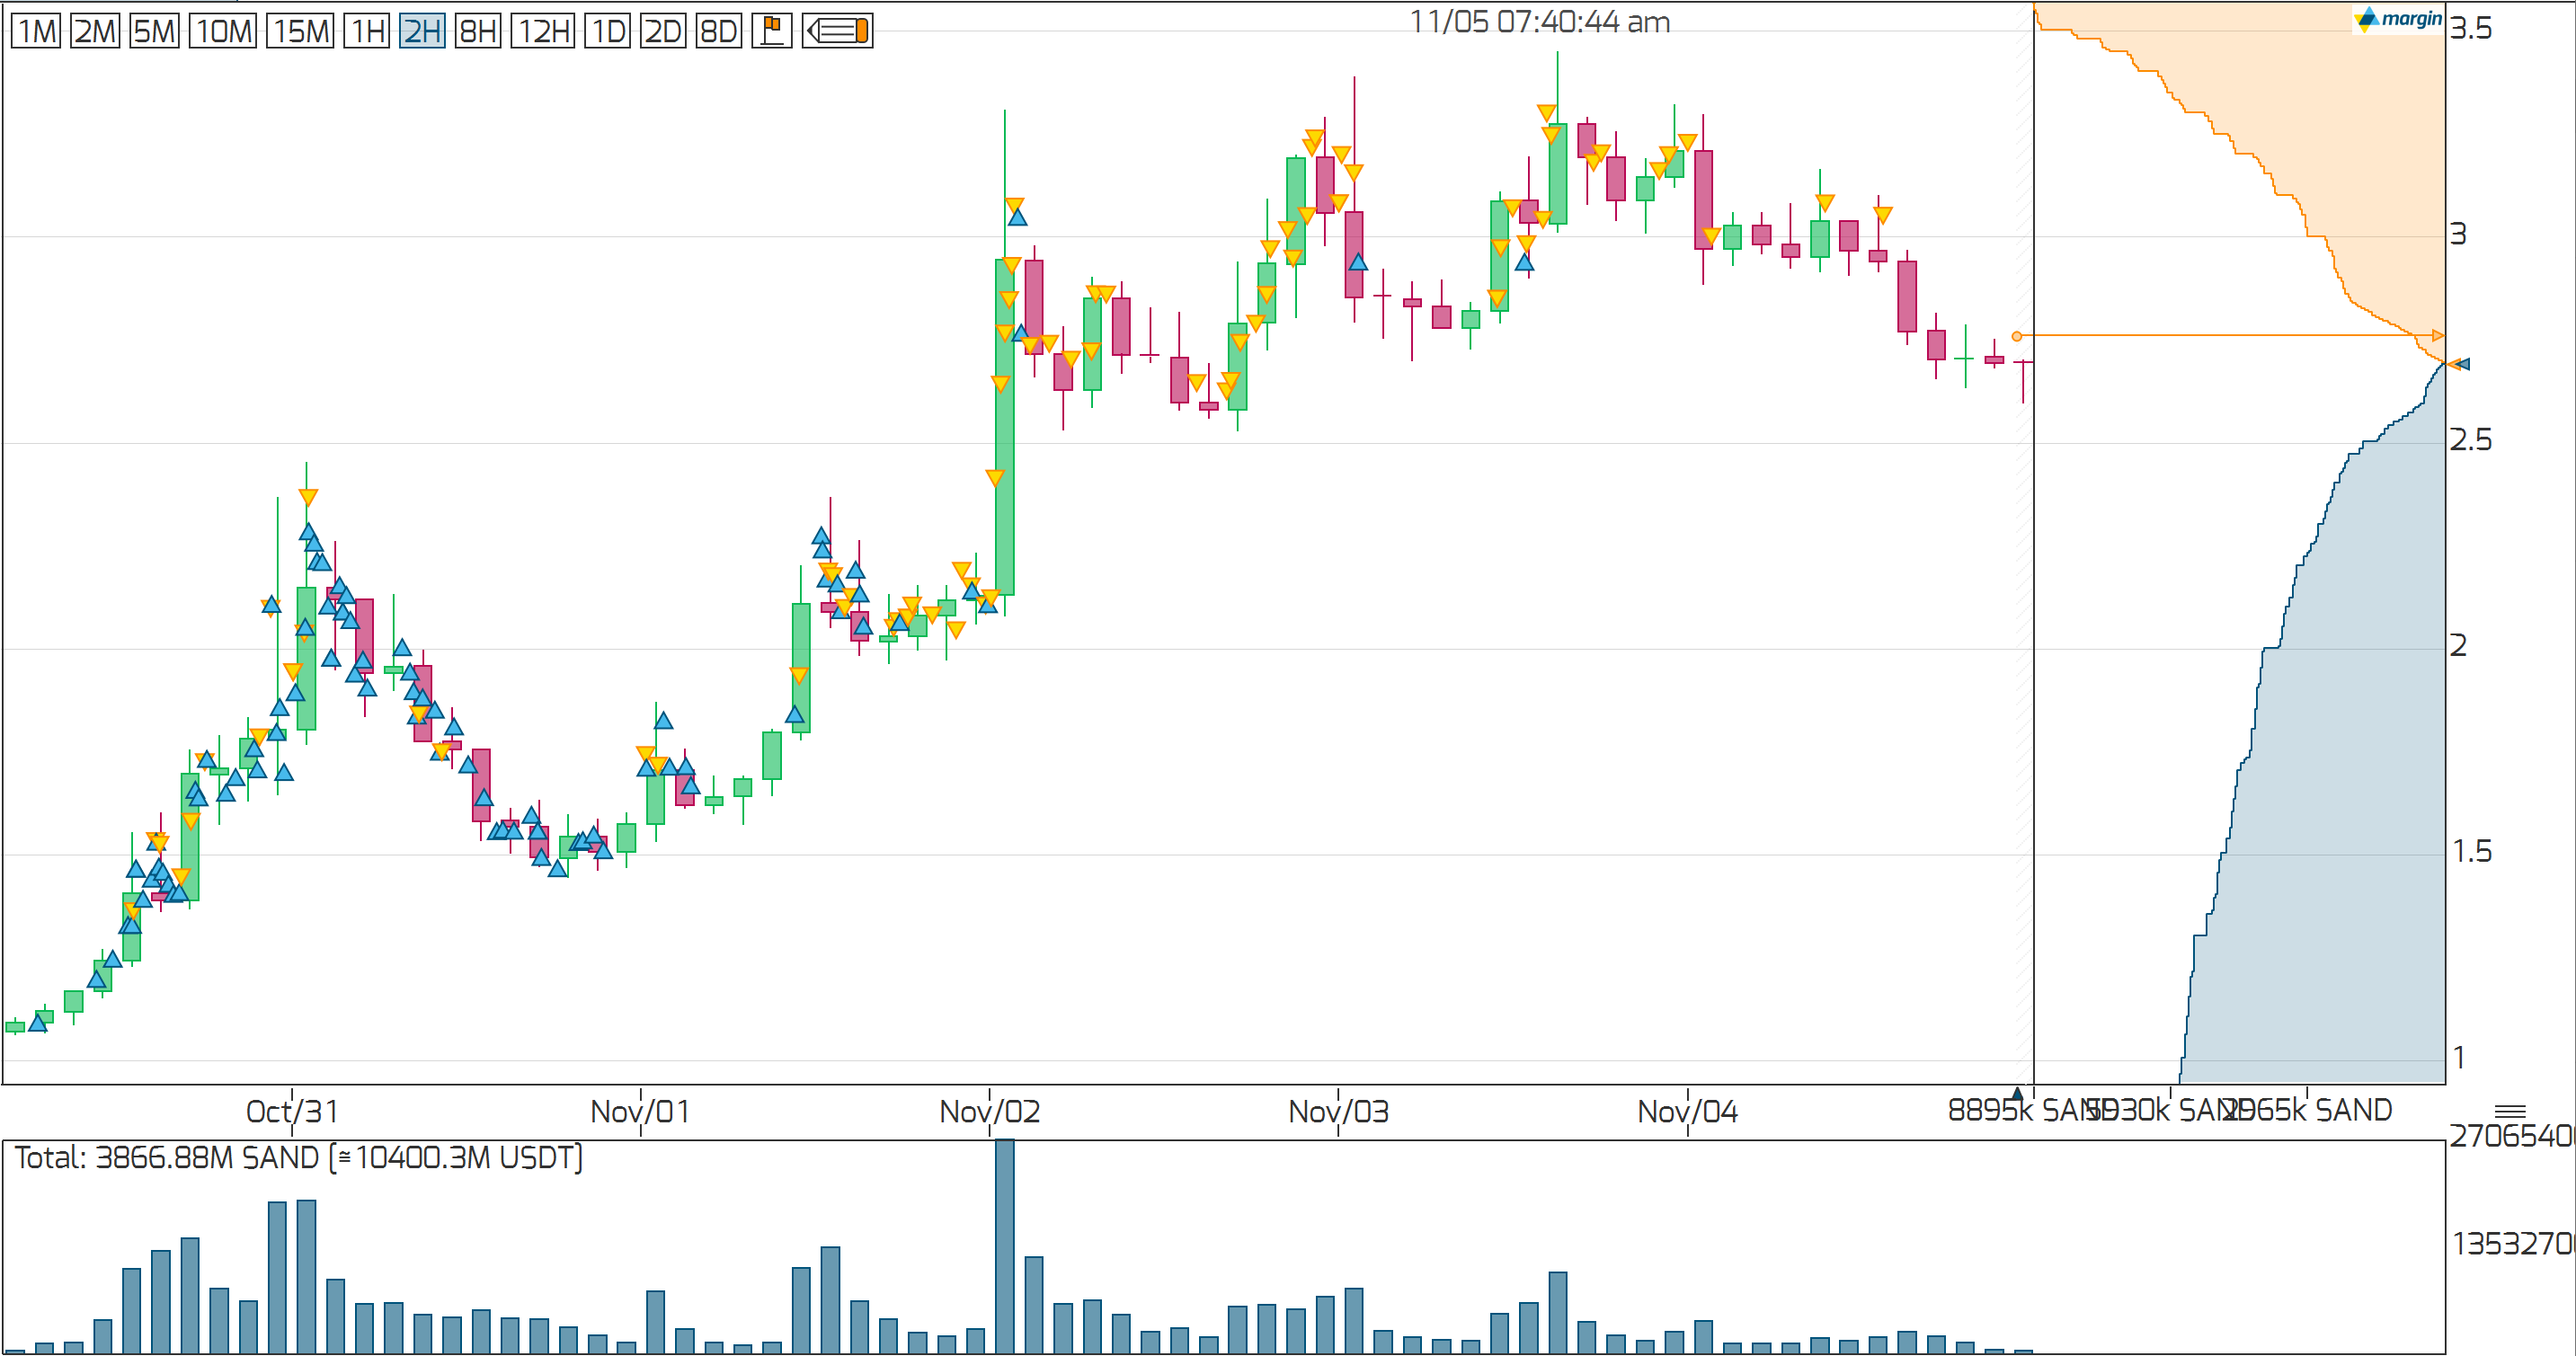Click the margin logo icon
The width and height of the screenshot is (2576, 1356).
tap(2398, 19)
